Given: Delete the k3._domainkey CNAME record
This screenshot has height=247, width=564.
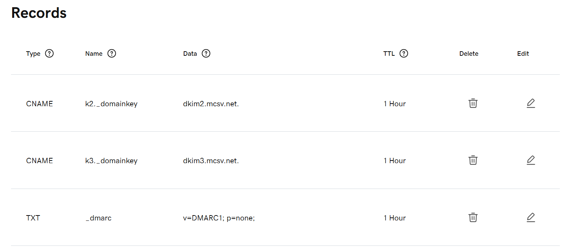Looking at the screenshot, I should point(473,160).
